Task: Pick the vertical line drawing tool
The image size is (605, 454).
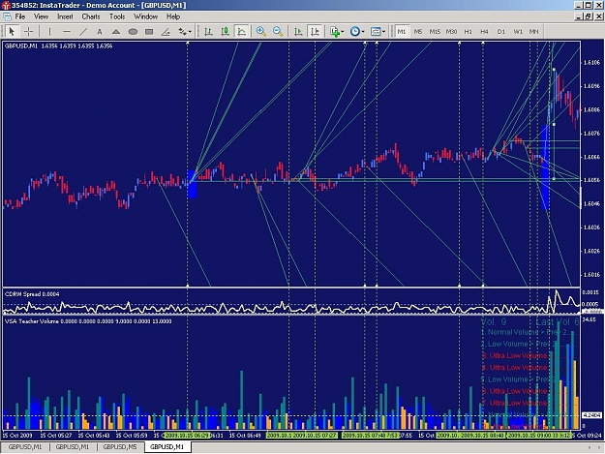Action: pyautogui.click(x=49, y=31)
